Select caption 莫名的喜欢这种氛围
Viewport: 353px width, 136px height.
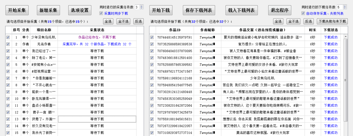coord(263,133)
